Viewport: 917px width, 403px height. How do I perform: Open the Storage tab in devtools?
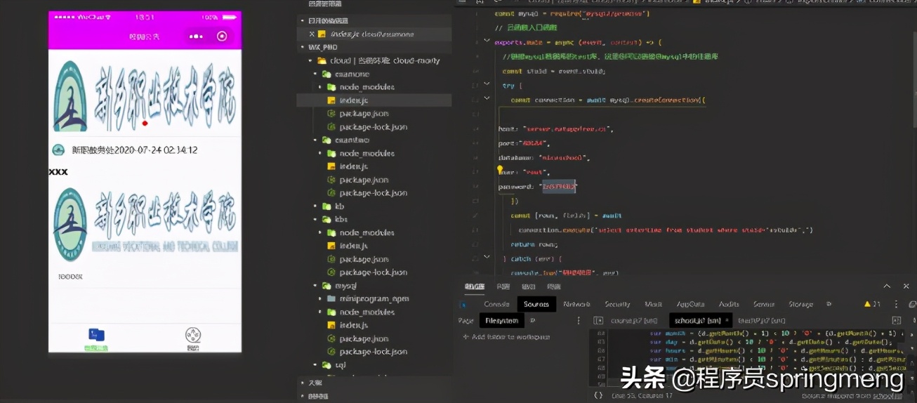coord(800,304)
